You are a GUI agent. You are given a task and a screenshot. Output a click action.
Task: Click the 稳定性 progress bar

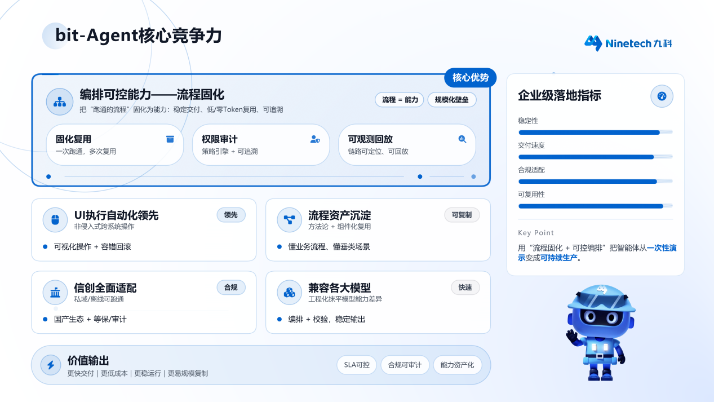[595, 132]
